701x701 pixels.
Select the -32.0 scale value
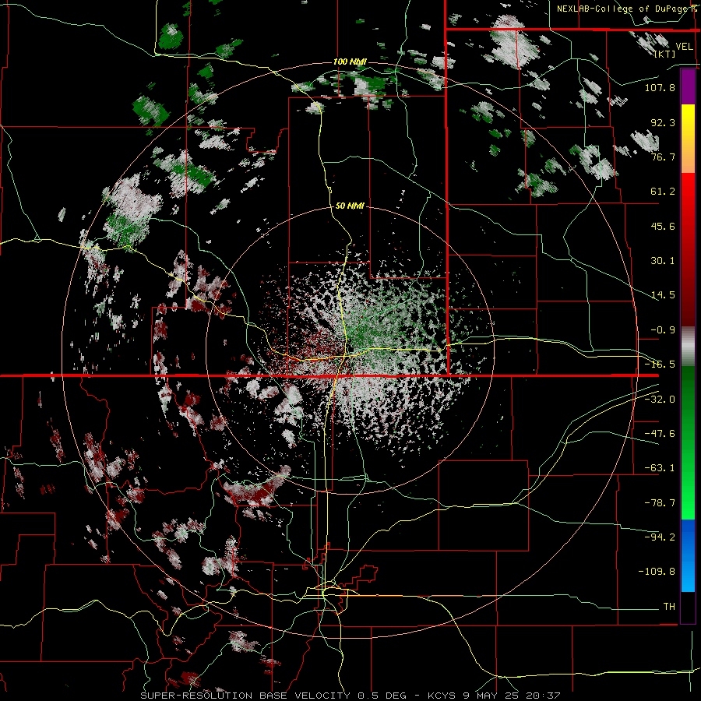point(660,399)
